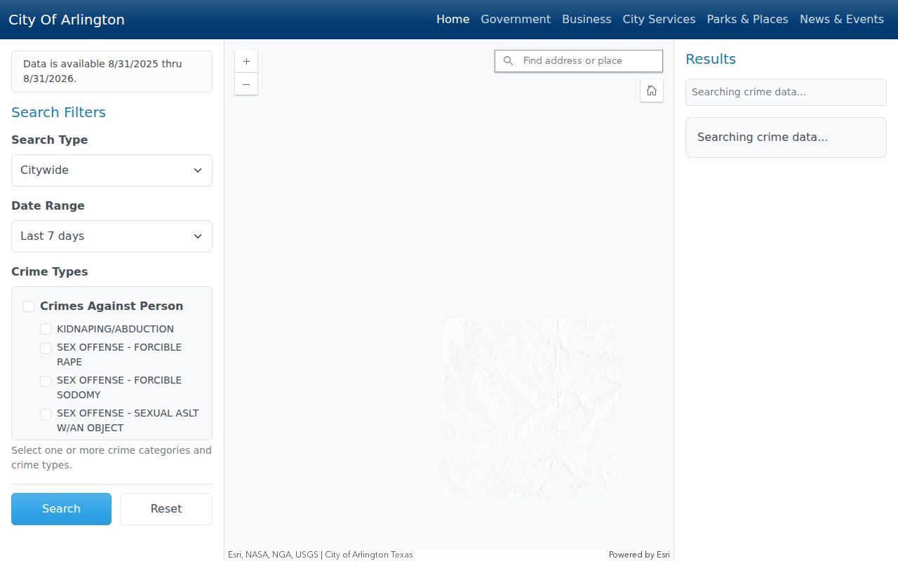
Task: Click the Results heading
Action: [x=711, y=59]
